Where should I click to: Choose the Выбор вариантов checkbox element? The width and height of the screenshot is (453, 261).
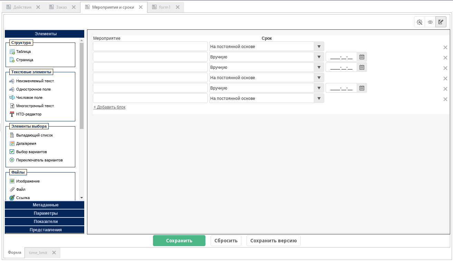(x=28, y=152)
